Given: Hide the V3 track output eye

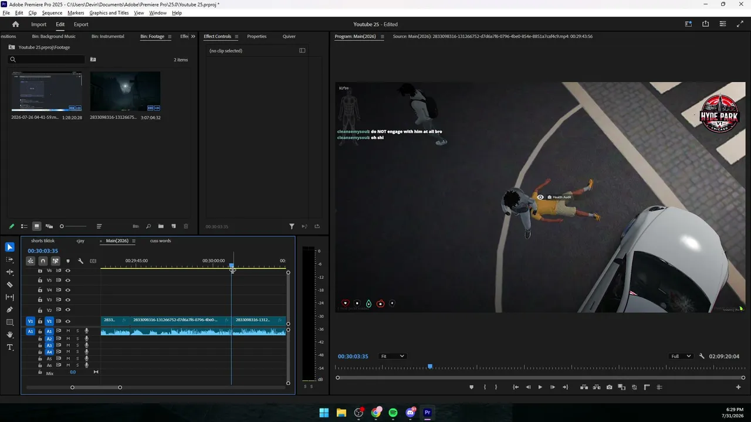Looking at the screenshot, I should coord(67,300).
